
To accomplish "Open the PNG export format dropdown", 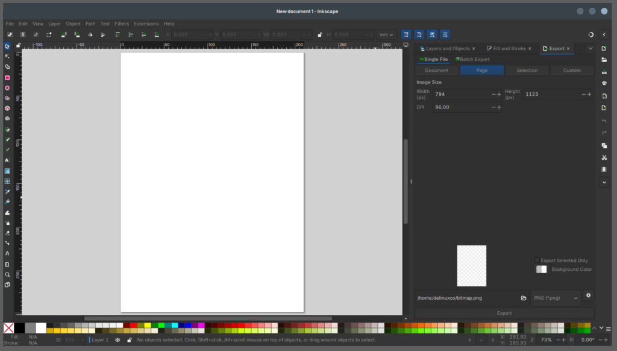I will [x=555, y=297].
